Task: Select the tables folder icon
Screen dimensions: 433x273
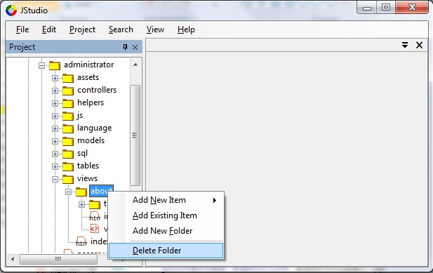Action: [x=68, y=166]
